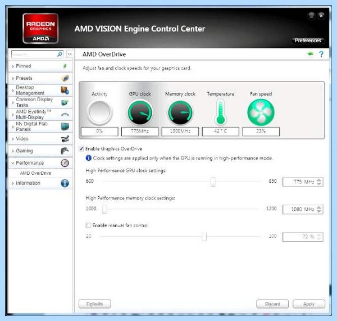The image size is (337, 321).
Task: Pin this page using the green pin icon
Action: [x=310, y=54]
